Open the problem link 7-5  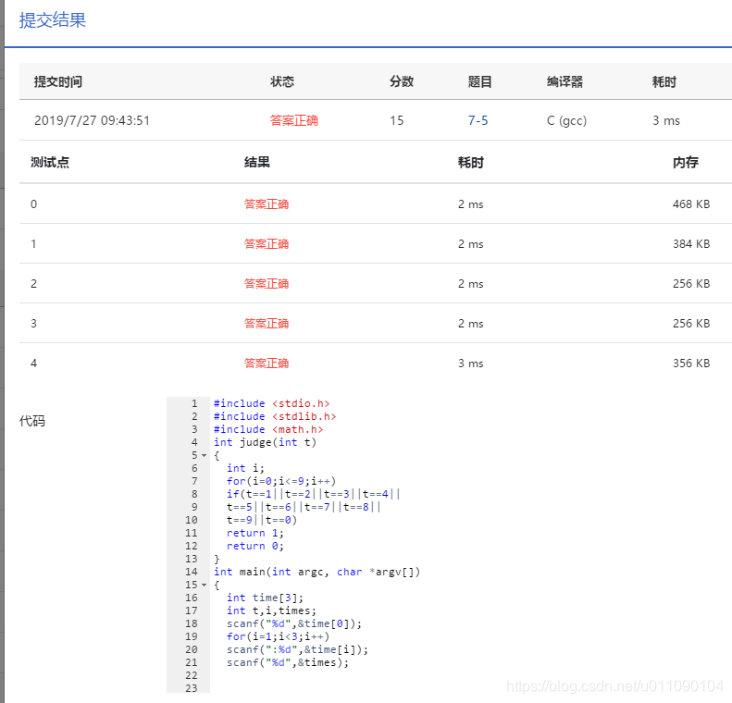coord(478,120)
